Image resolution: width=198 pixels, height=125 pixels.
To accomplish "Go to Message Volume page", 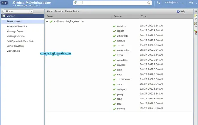I will click(16, 36).
